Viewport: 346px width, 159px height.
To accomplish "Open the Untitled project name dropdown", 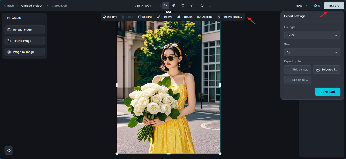I will [x=34, y=6].
